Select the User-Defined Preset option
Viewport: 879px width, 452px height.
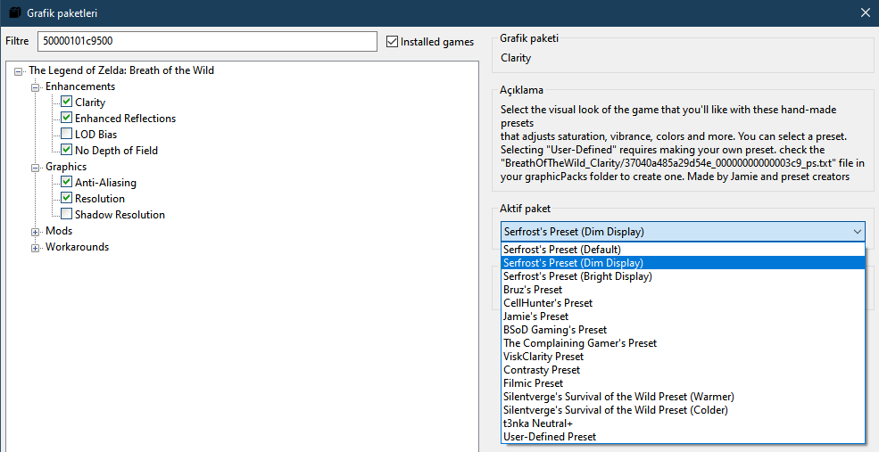click(683, 437)
